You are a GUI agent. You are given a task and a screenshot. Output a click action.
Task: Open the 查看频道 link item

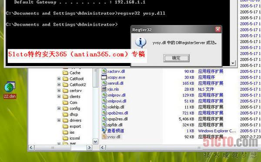point(116,131)
